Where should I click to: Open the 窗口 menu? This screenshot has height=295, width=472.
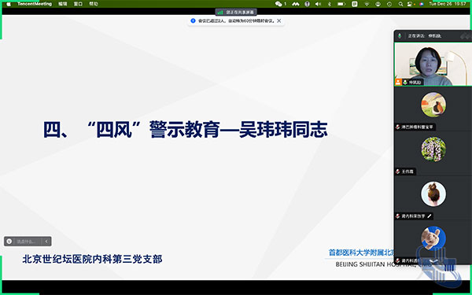click(78, 4)
